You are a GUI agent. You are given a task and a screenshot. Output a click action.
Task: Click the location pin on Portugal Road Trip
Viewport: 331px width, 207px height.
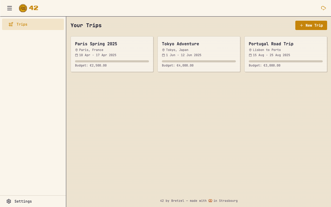250,50
